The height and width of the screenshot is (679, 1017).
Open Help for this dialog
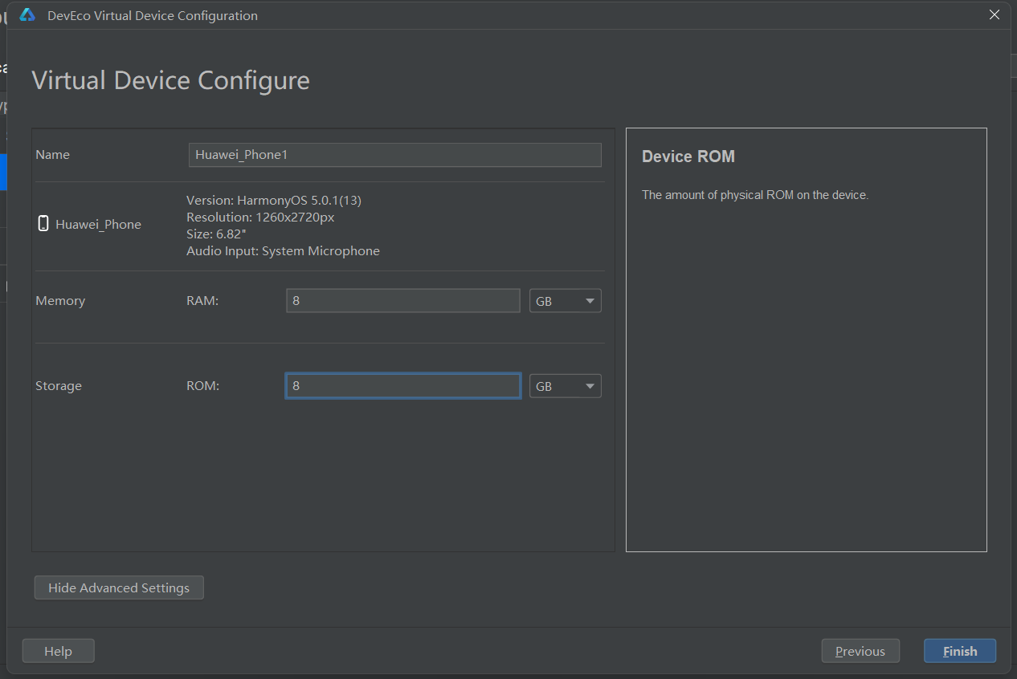pos(58,651)
